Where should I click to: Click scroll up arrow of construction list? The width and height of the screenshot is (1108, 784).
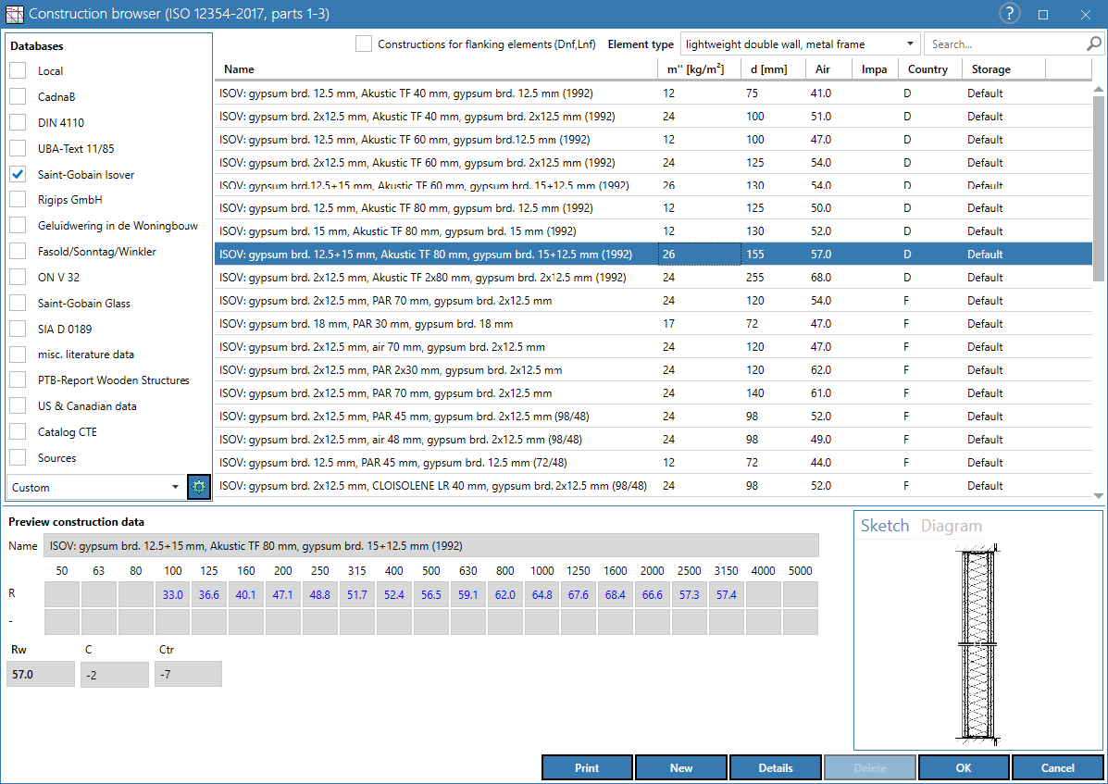coord(1098,90)
